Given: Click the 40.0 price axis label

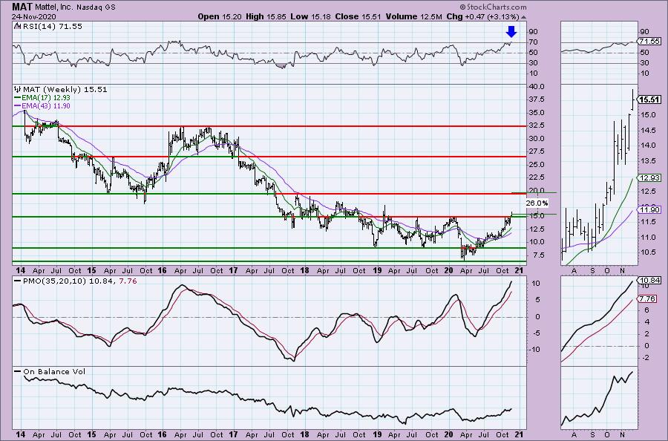Looking at the screenshot, I should coord(536,87).
